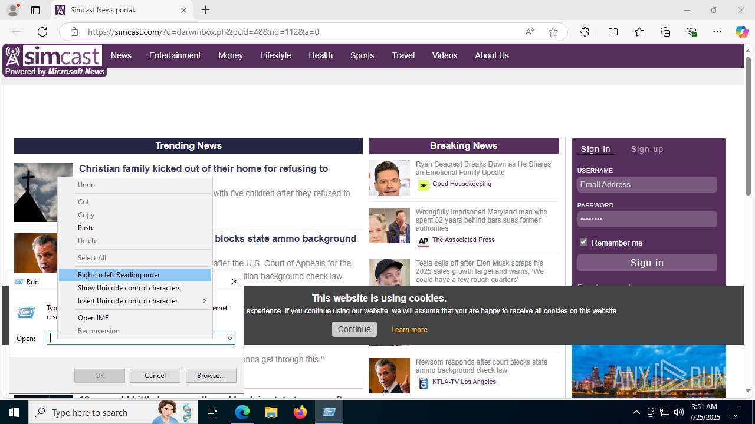Viewport: 755px width, 424px height.
Task: Expand the Run dialog Open dropdown
Action: tap(229, 339)
